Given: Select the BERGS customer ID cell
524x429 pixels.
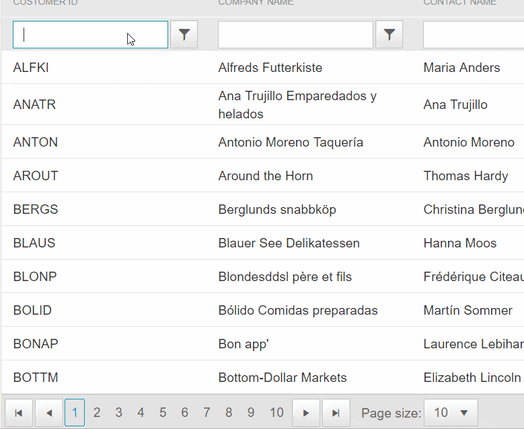Looking at the screenshot, I should tap(36, 210).
